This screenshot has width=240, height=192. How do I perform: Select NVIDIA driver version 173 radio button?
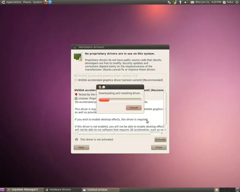76,76
